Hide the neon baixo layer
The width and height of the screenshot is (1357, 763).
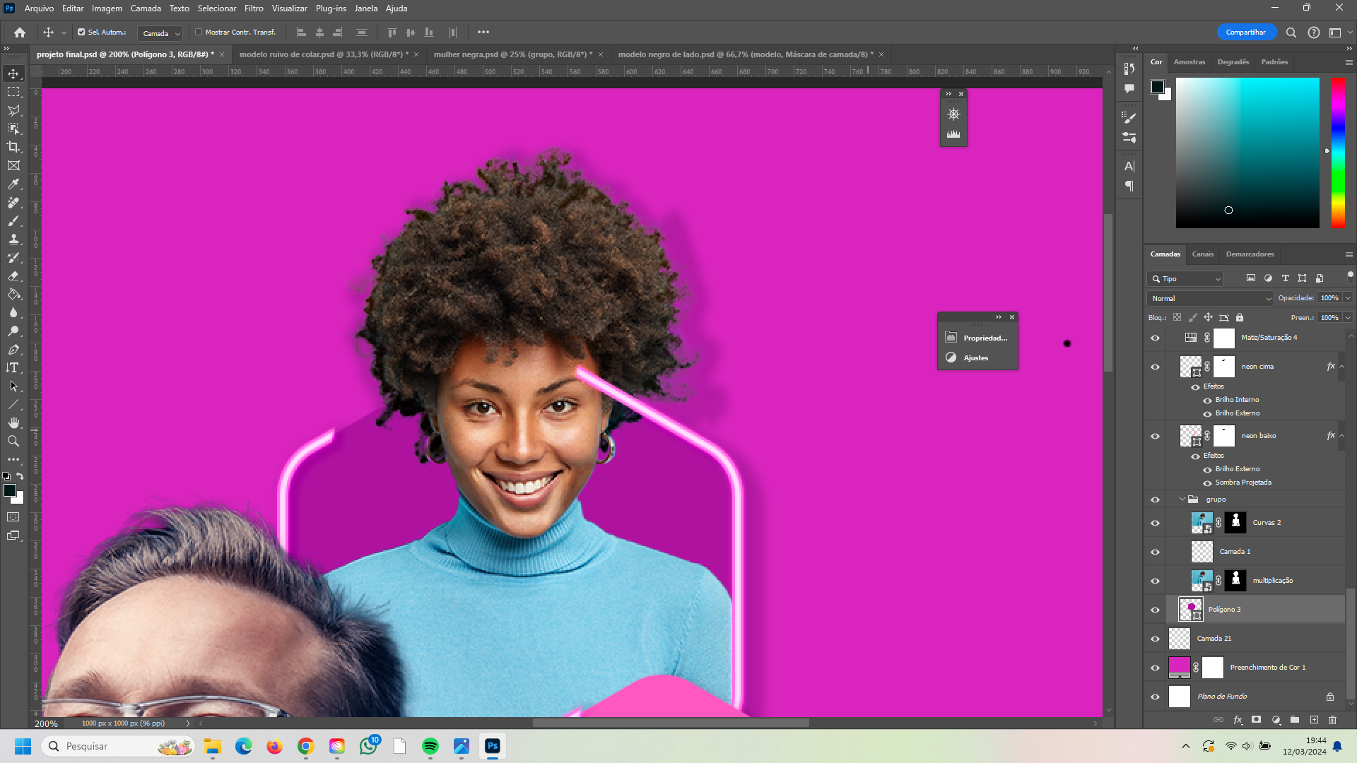pyautogui.click(x=1155, y=436)
